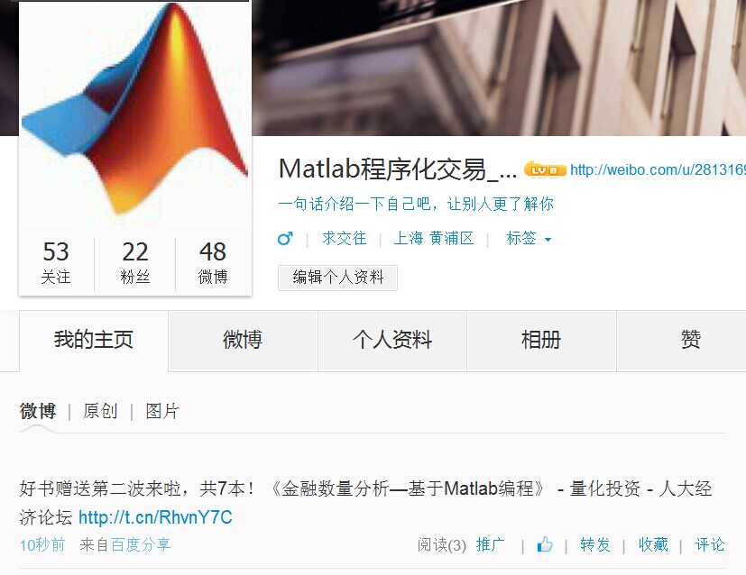View the 53 关注 following list
This screenshot has width=746, height=575.
[56, 262]
